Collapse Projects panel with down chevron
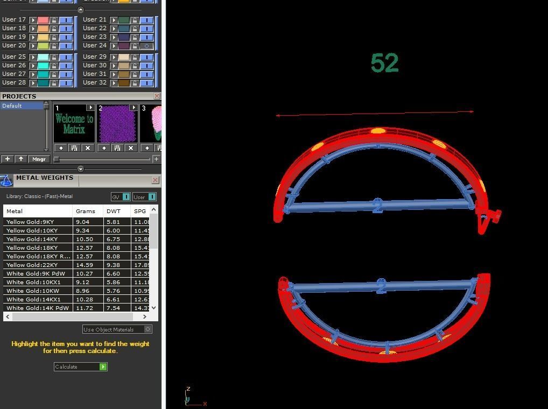This screenshot has height=409, width=548. point(80,170)
